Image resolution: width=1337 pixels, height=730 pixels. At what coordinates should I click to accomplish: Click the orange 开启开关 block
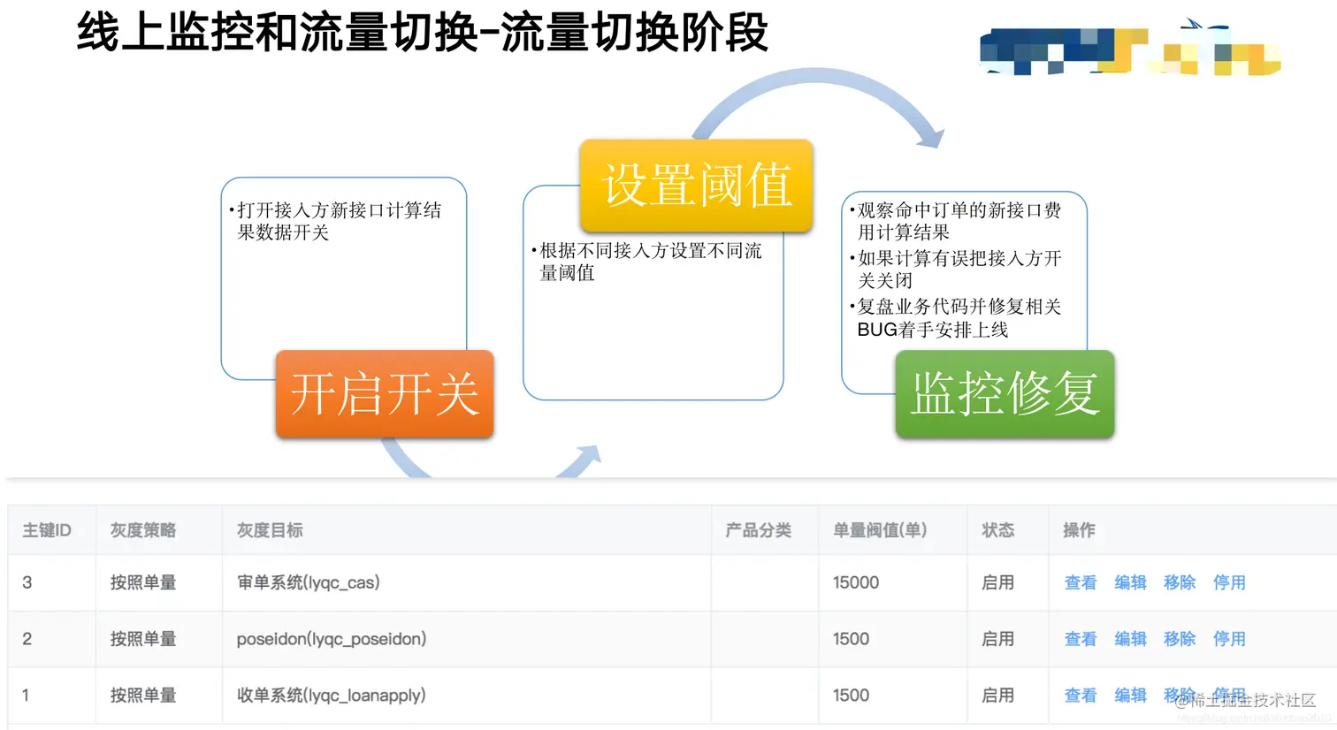tap(385, 394)
